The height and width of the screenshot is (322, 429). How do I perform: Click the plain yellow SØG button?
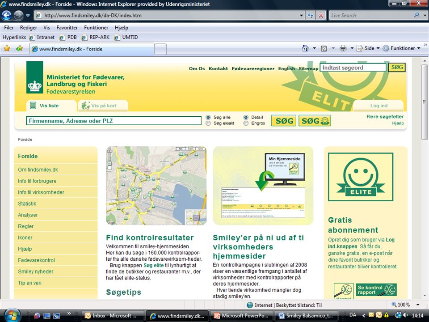[x=283, y=121]
